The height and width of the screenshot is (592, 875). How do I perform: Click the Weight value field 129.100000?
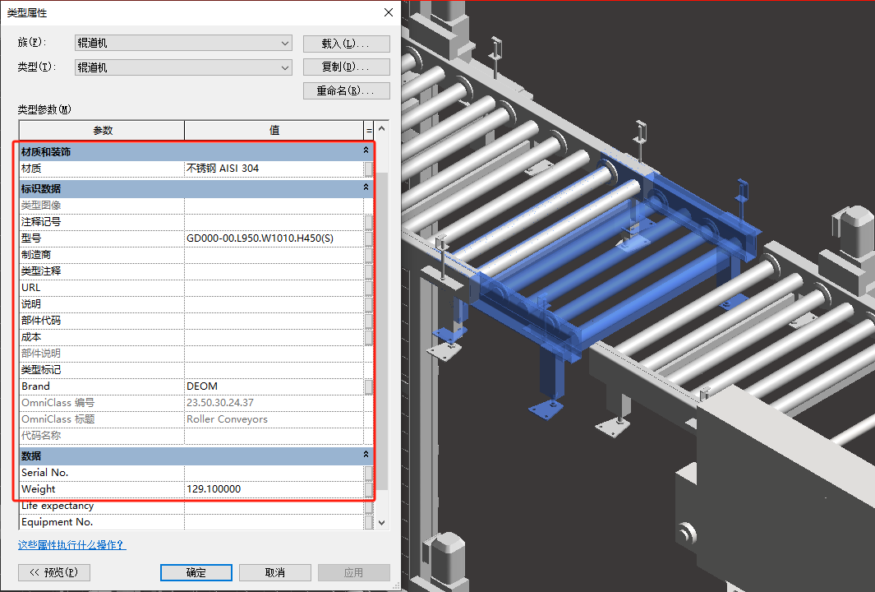pyautogui.click(x=274, y=489)
